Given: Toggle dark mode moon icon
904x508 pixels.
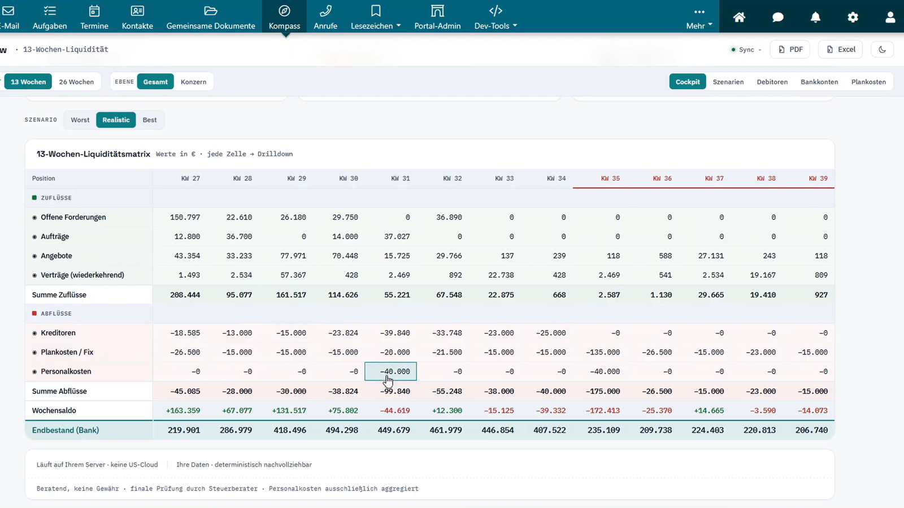Looking at the screenshot, I should pyautogui.click(x=882, y=50).
